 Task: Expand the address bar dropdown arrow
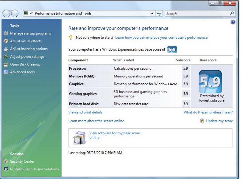(x=152, y=14)
